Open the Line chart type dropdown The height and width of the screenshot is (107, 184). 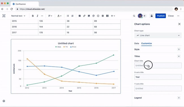tap(158, 35)
